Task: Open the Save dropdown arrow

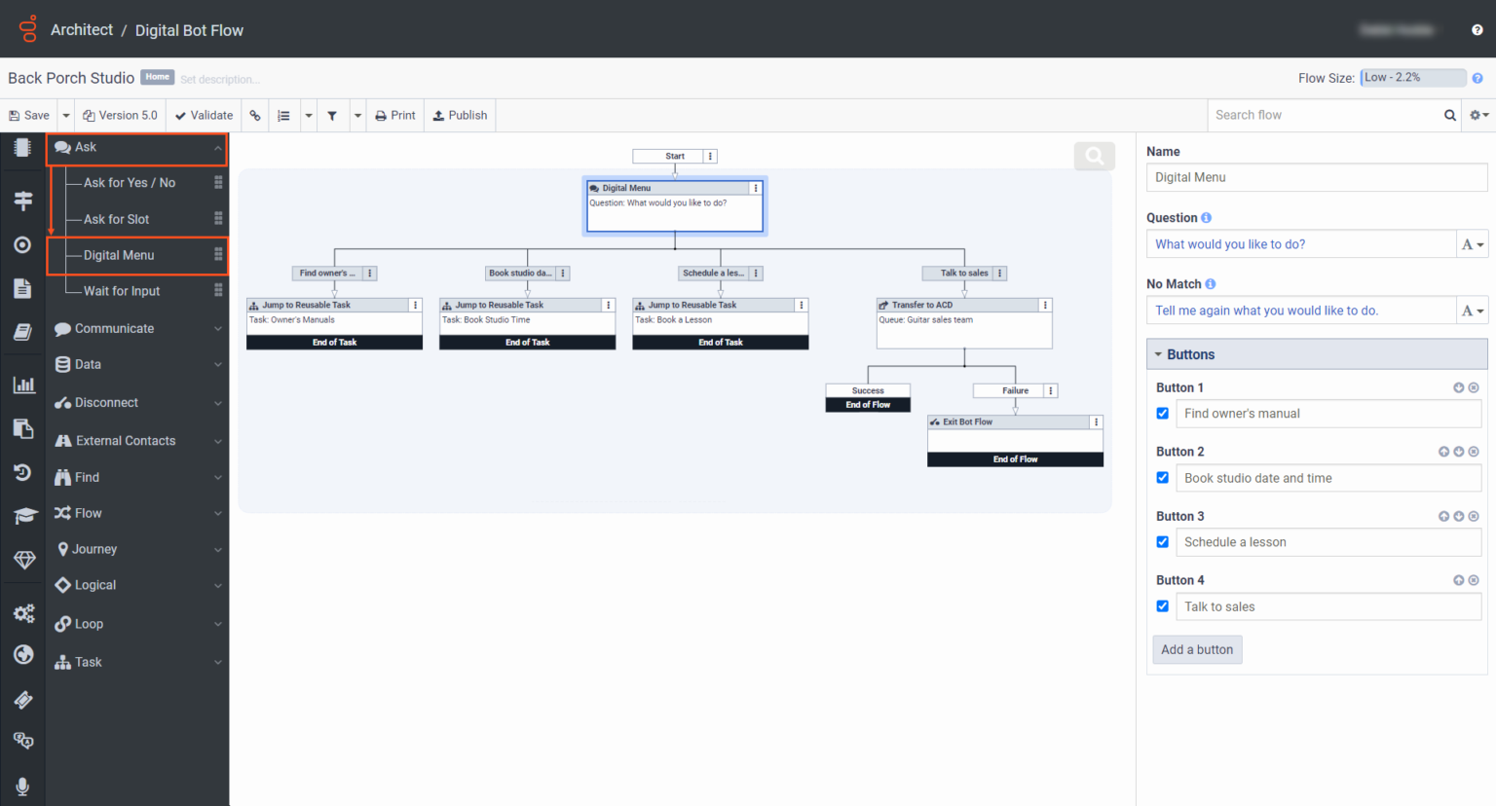Action: pyautogui.click(x=65, y=115)
